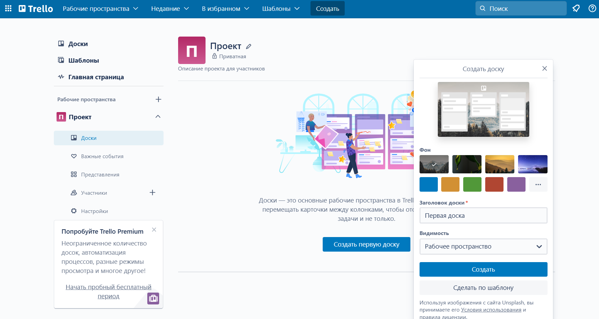Click Сделать по шаблону button

coord(484,288)
